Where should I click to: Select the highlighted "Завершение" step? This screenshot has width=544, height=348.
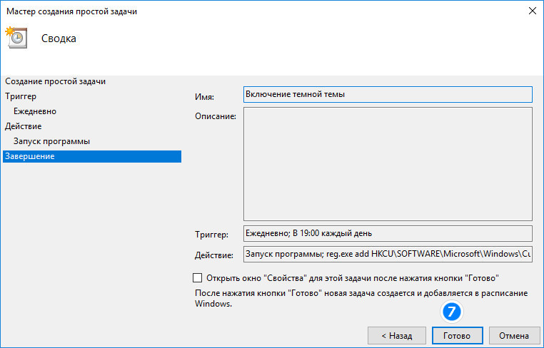92,156
